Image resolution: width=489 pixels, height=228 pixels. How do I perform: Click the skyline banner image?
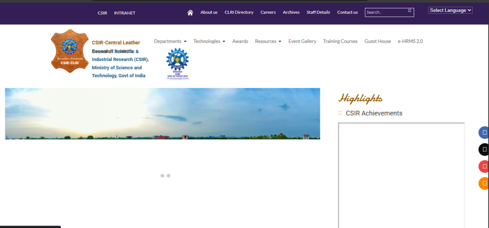coord(162,114)
